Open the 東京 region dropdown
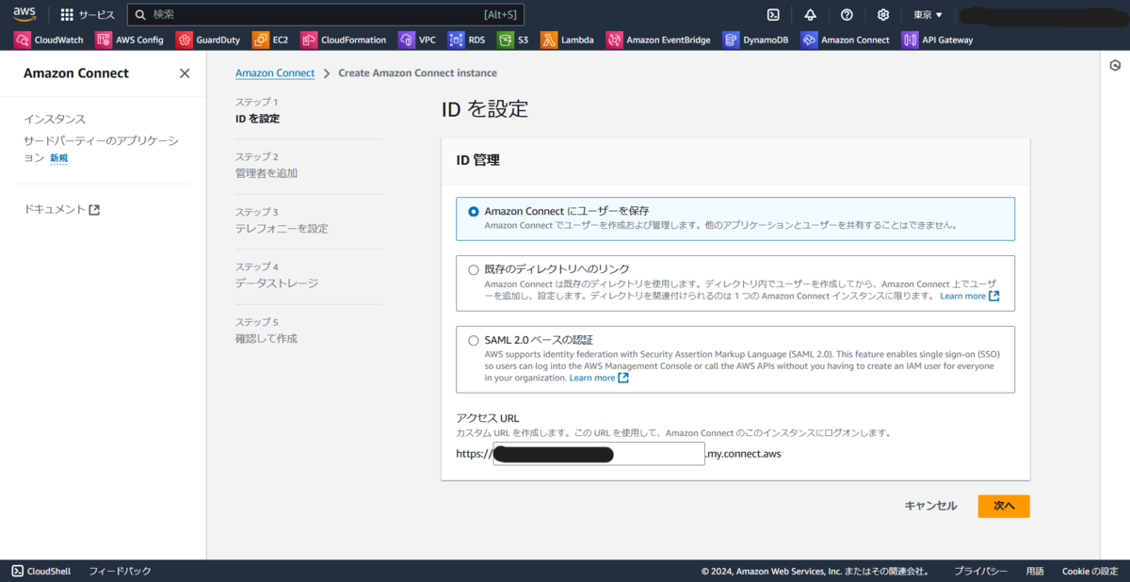 [x=928, y=14]
